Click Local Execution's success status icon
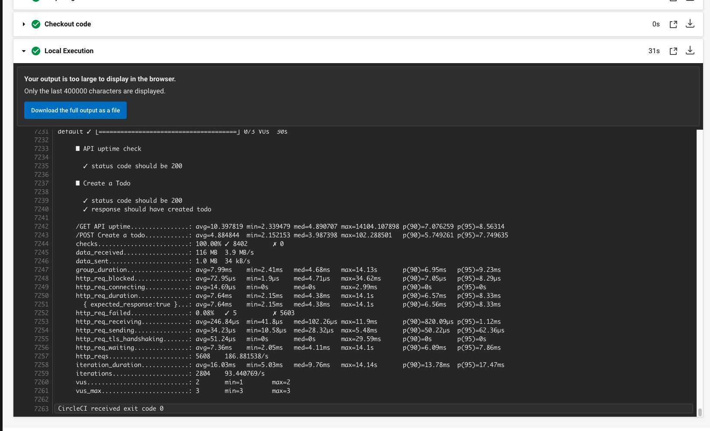The image size is (710, 431). pyautogui.click(x=36, y=51)
